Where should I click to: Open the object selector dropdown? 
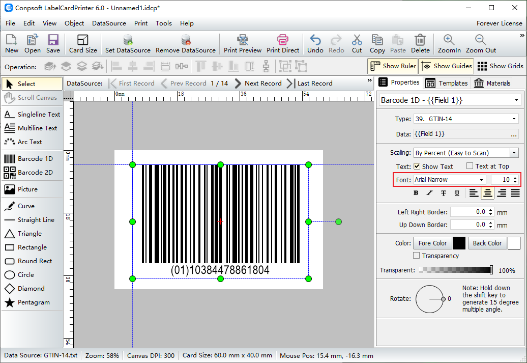516,100
